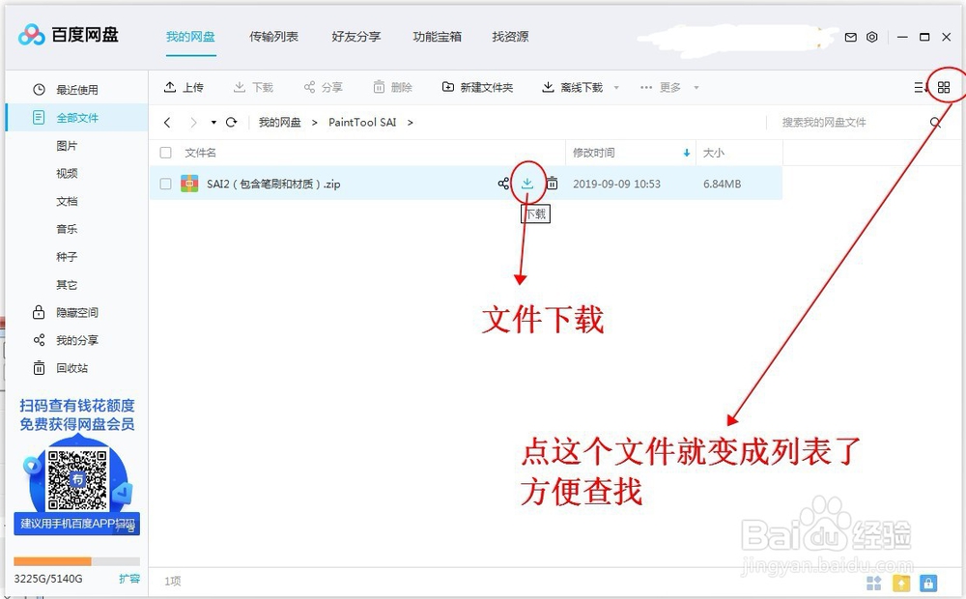Image resolution: width=966 pixels, height=599 pixels.
Task: Switch to the 传输列表 tab
Action: (275, 37)
